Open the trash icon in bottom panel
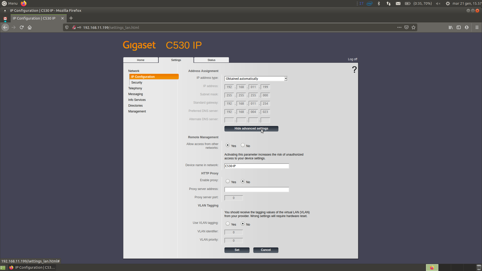The width and height of the screenshot is (482, 271). [x=479, y=267]
